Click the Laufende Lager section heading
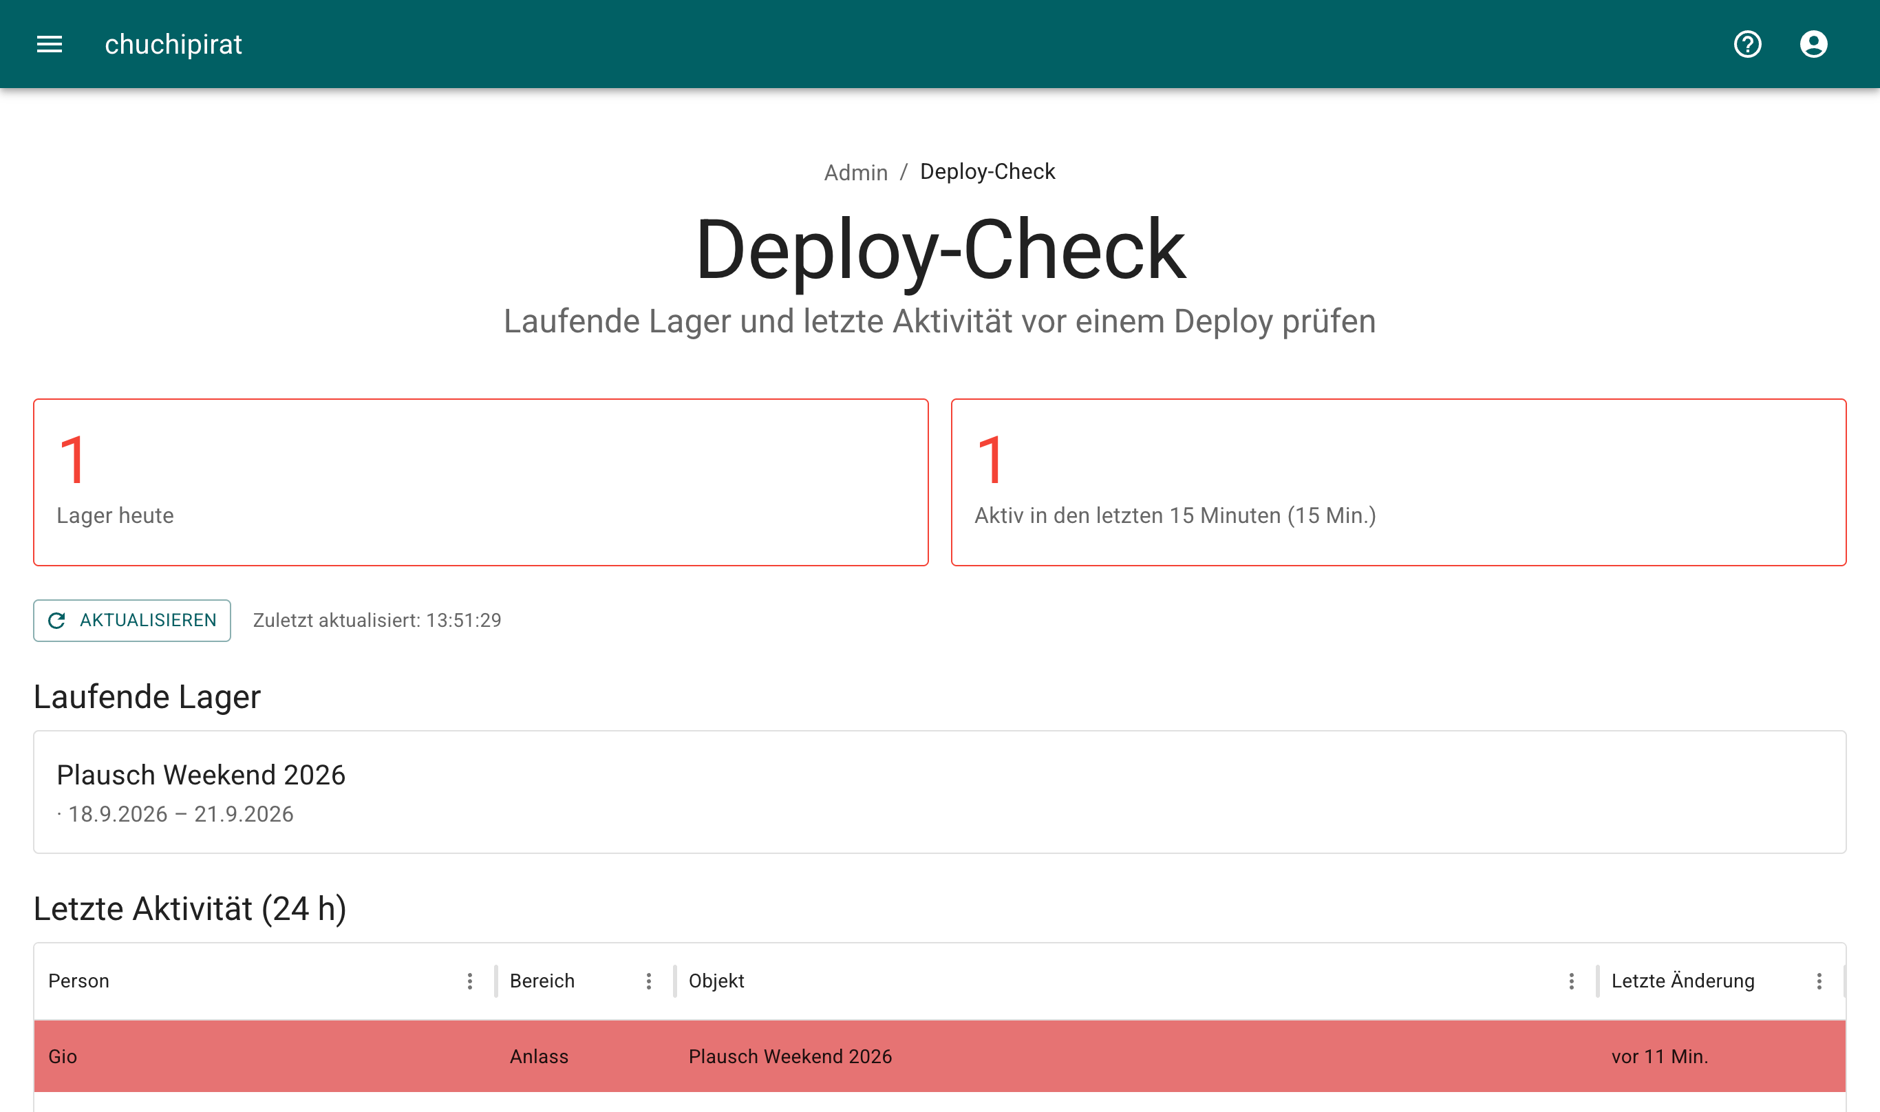 (147, 697)
